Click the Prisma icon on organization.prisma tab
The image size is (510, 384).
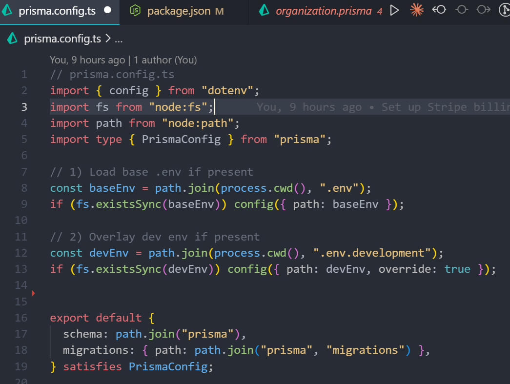point(264,11)
